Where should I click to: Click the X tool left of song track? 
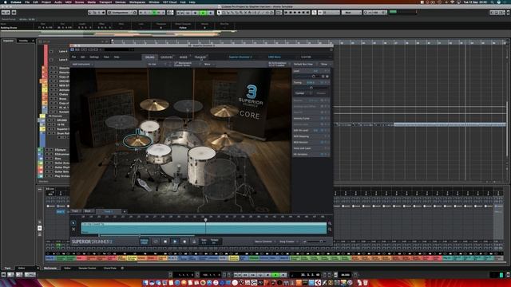[73, 229]
